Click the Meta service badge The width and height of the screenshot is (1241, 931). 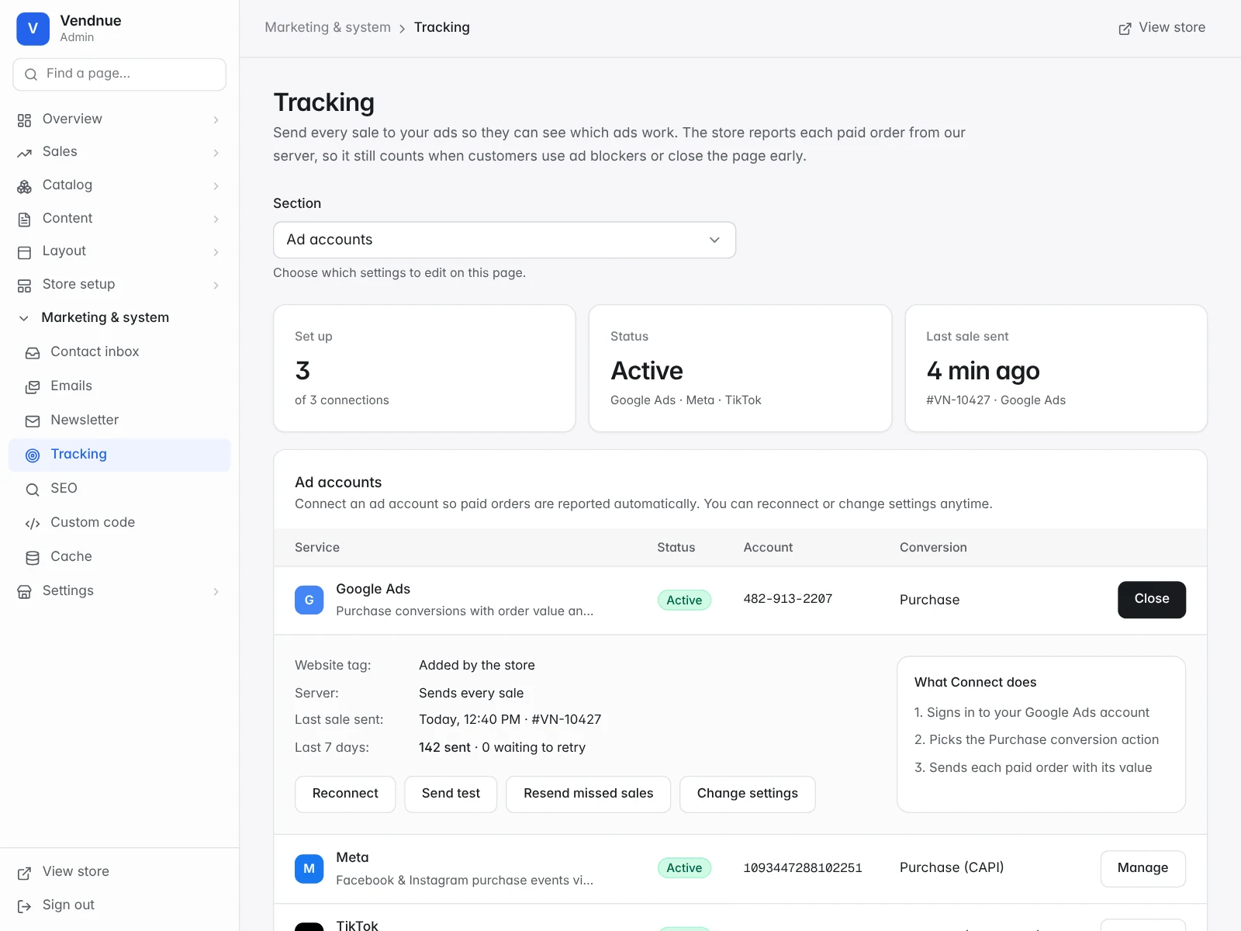point(309,868)
